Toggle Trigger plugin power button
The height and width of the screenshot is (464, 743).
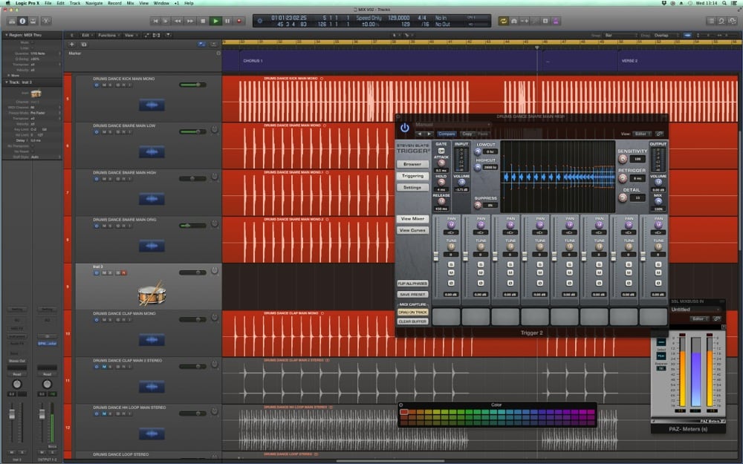click(405, 128)
